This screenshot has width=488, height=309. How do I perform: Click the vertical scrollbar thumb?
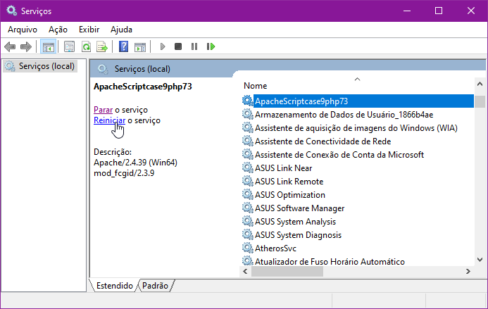pos(480,101)
